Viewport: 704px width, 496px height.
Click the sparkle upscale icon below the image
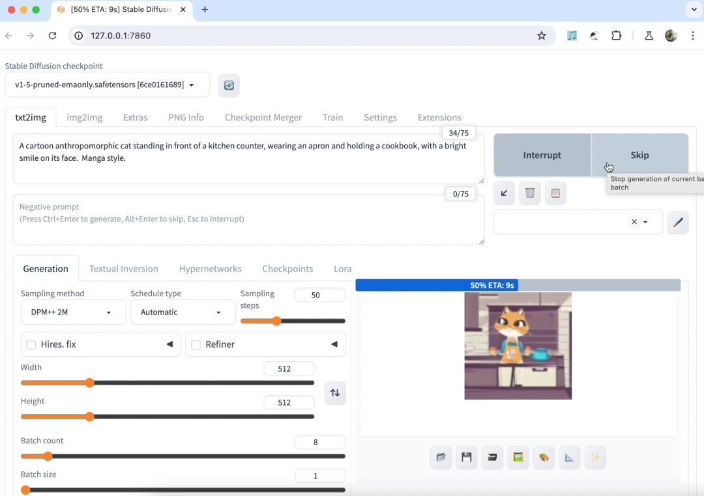coord(595,458)
